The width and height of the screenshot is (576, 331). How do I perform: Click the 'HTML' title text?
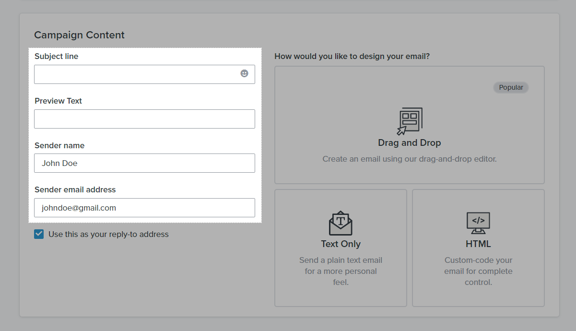[x=478, y=244]
